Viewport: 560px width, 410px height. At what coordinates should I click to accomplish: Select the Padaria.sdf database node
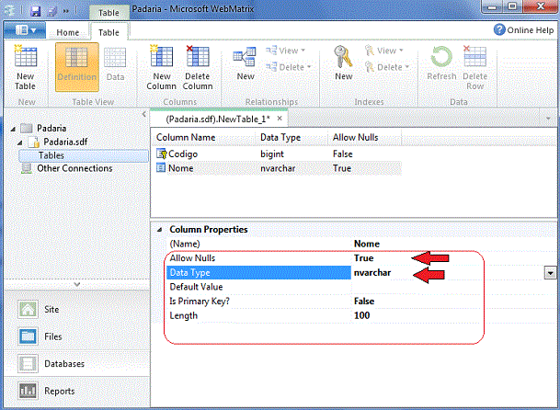click(x=65, y=142)
